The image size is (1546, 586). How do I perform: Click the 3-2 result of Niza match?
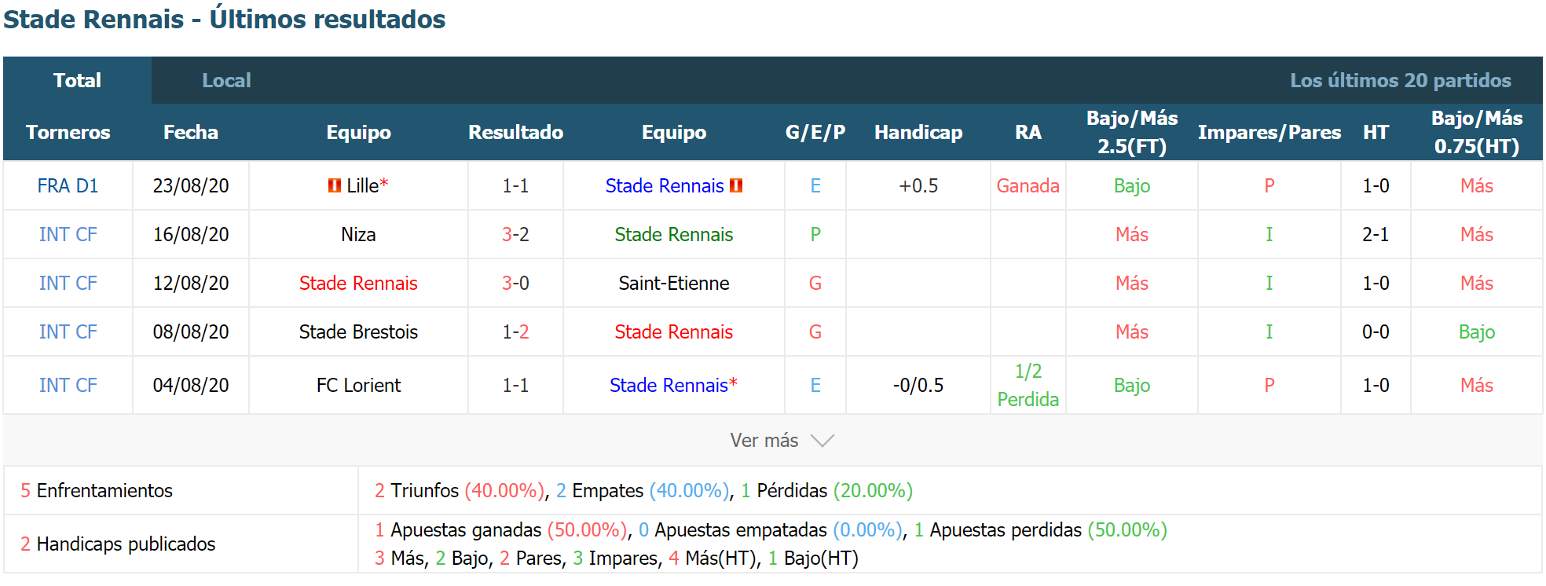(x=515, y=235)
